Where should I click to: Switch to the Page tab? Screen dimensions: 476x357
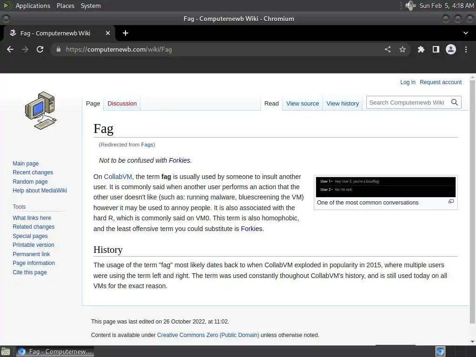pyautogui.click(x=93, y=104)
